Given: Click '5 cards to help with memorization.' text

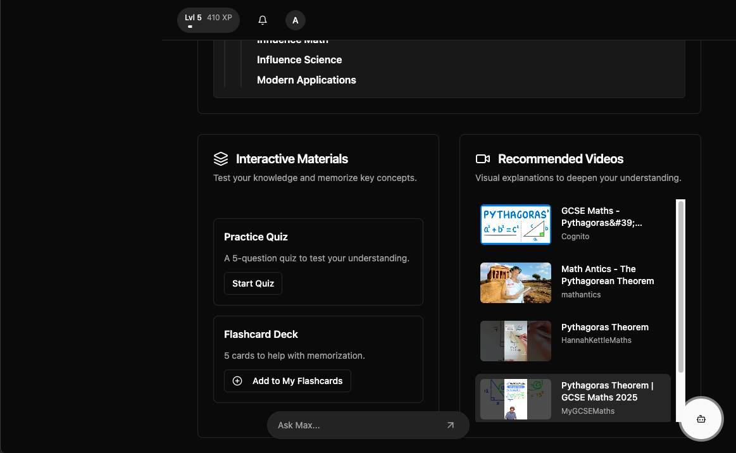Looking at the screenshot, I should point(294,356).
